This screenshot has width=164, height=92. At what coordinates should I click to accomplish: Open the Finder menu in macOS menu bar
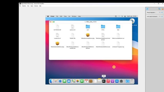(52, 16)
